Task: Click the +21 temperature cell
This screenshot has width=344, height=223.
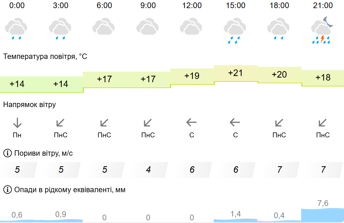Action: [x=236, y=73]
